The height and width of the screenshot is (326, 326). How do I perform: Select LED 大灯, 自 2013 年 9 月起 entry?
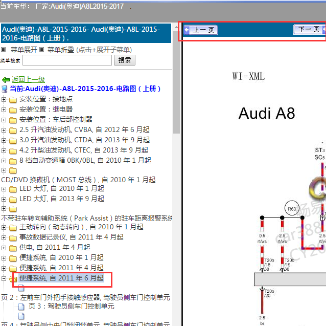click(62, 199)
